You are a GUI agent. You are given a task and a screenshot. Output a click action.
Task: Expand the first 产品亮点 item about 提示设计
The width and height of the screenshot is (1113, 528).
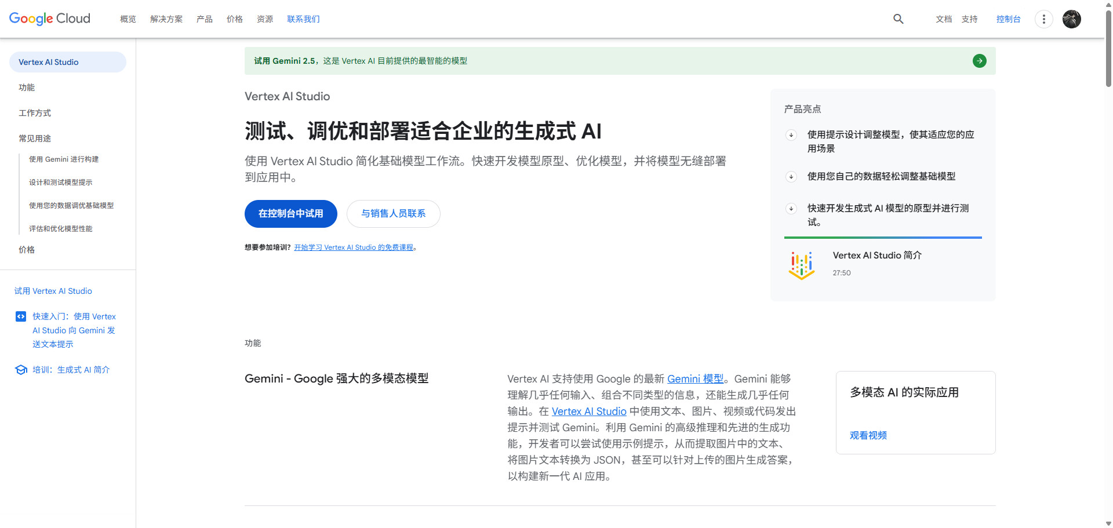(x=791, y=135)
